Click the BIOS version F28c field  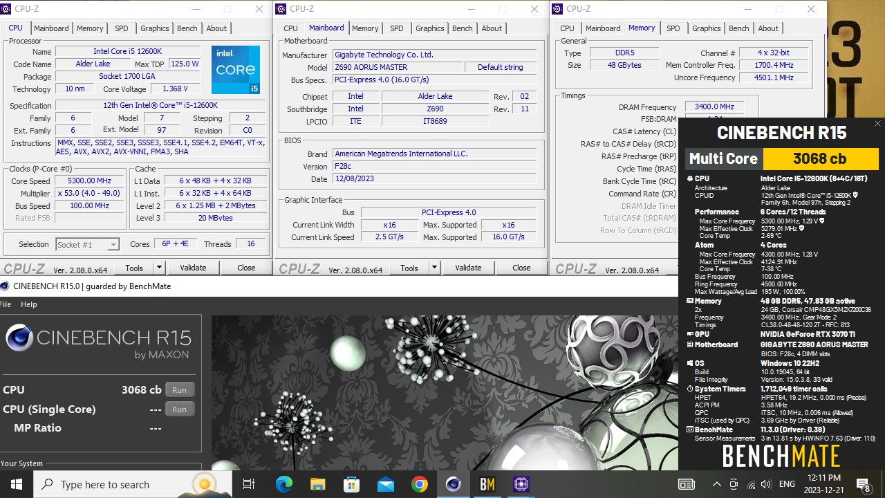coord(434,167)
